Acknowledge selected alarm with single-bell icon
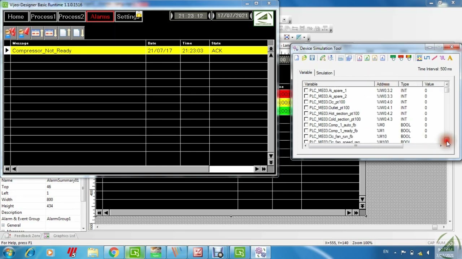 pos(23,33)
